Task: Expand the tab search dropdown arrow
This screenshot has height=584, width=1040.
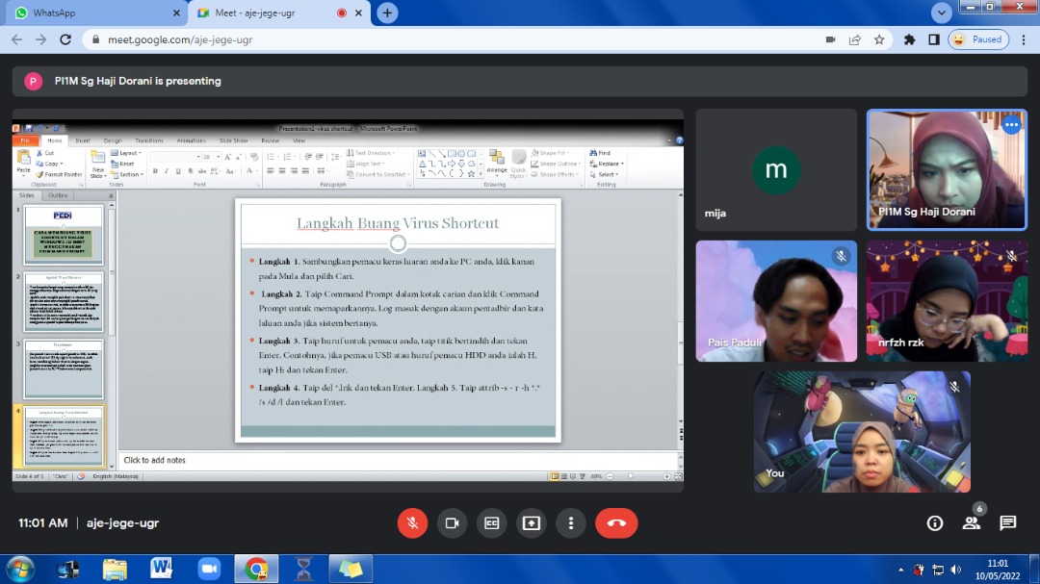Action: 942,13
